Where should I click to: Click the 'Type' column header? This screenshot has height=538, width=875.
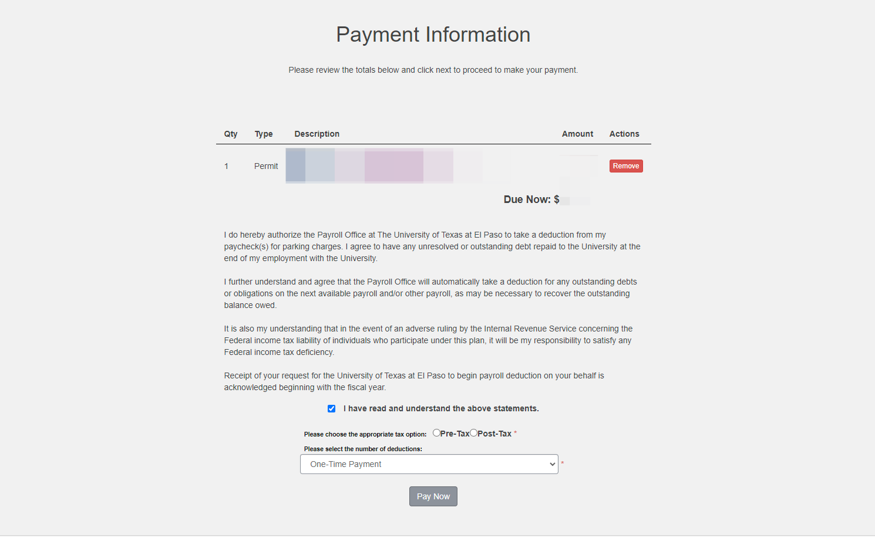264,134
